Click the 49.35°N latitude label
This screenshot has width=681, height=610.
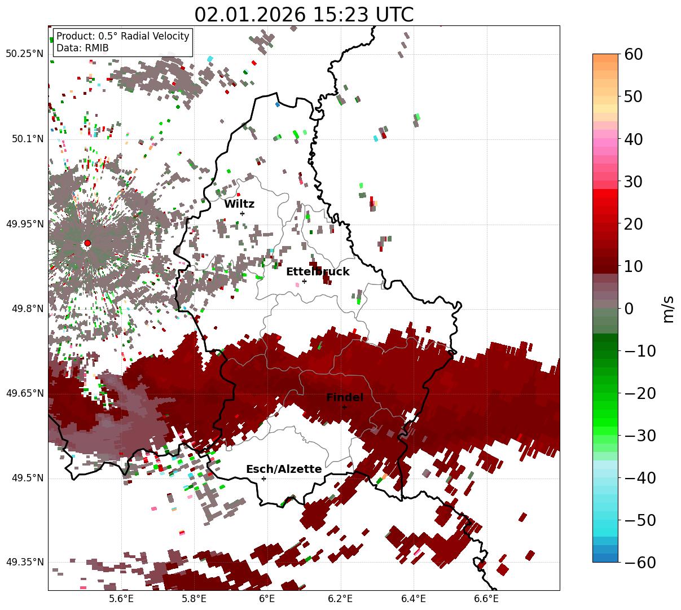(x=25, y=563)
